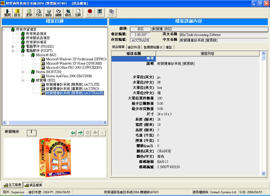Click the tree's horizontal scrollbar right arrow
Screen dimensions: 270x196
105,123
